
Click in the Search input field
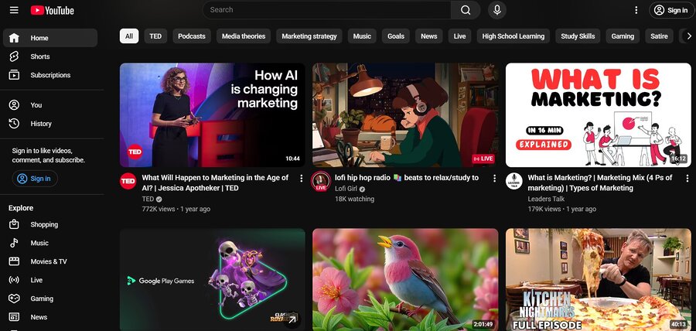[x=325, y=10]
